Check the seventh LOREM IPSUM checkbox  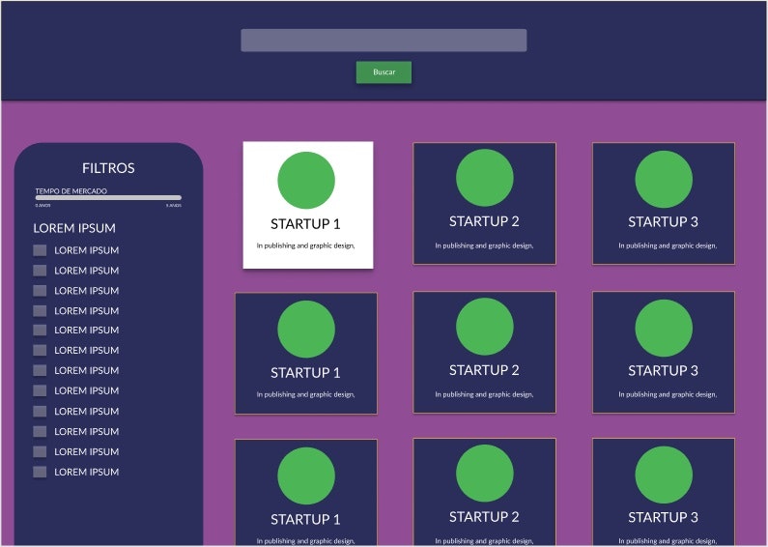click(x=40, y=370)
